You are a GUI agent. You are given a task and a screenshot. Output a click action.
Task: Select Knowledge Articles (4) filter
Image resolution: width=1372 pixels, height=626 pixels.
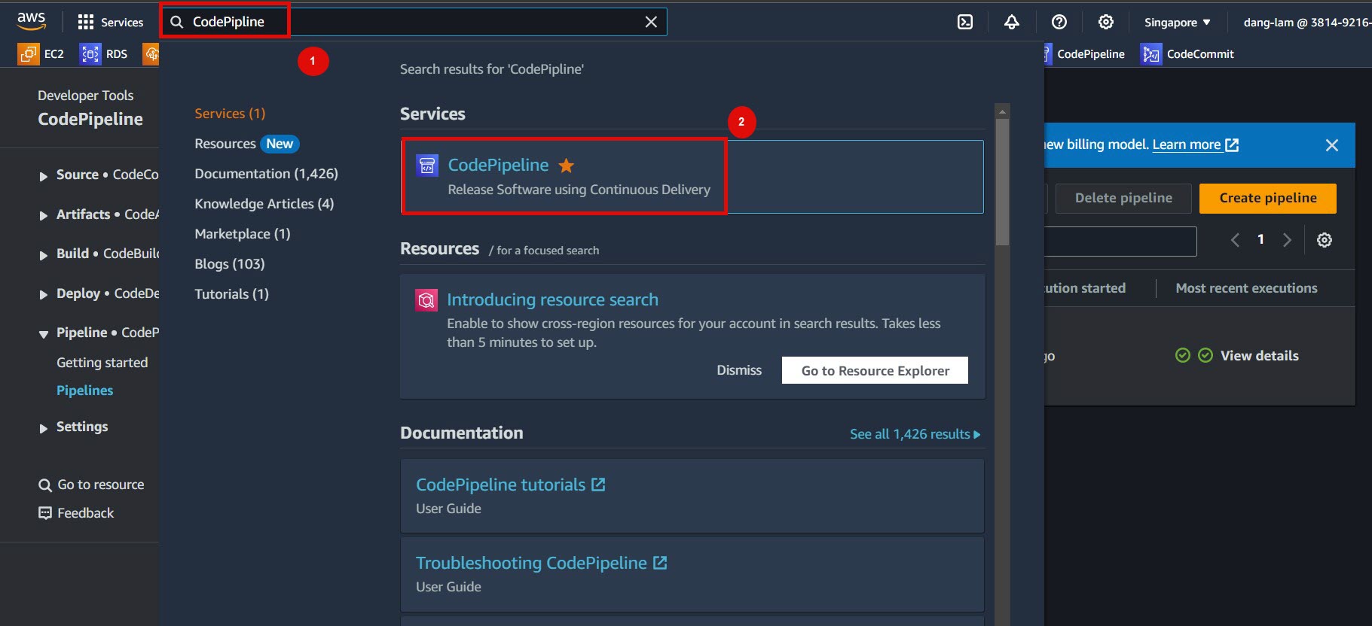coord(264,204)
